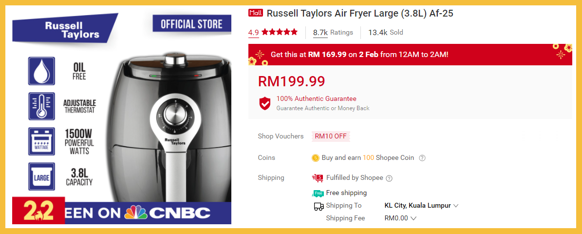Image resolution: width=582 pixels, height=234 pixels.
Task: Click the 4.9 rating score link
Action: [x=254, y=32]
